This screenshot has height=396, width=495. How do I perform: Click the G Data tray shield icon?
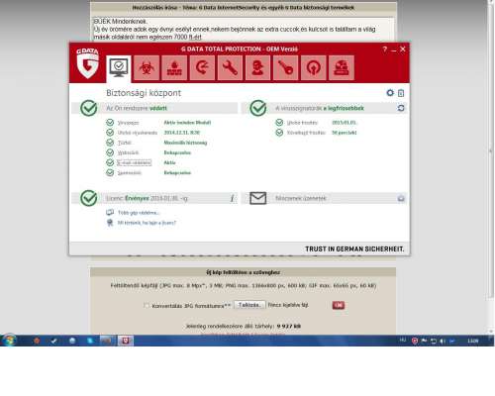click(x=415, y=341)
